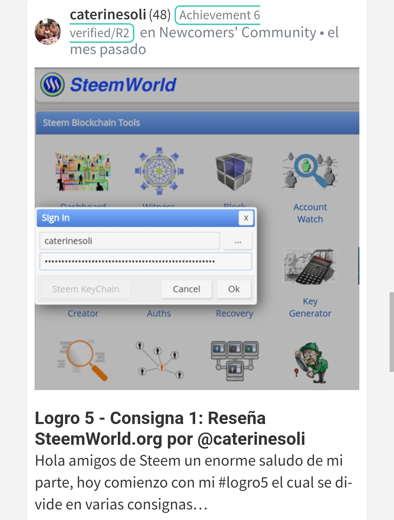Viewport: 394px width, 520px height.
Task: Open the orange magnifying glass search icon
Action: [x=83, y=360]
